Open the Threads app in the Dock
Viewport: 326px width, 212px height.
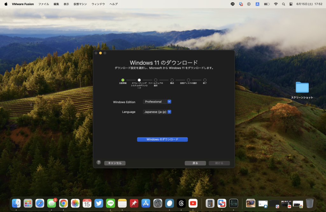[181, 203]
